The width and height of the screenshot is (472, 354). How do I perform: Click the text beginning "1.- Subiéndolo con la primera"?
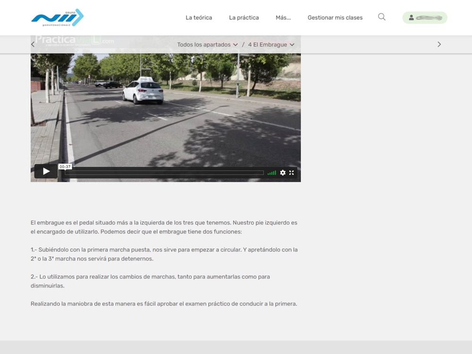click(164, 254)
